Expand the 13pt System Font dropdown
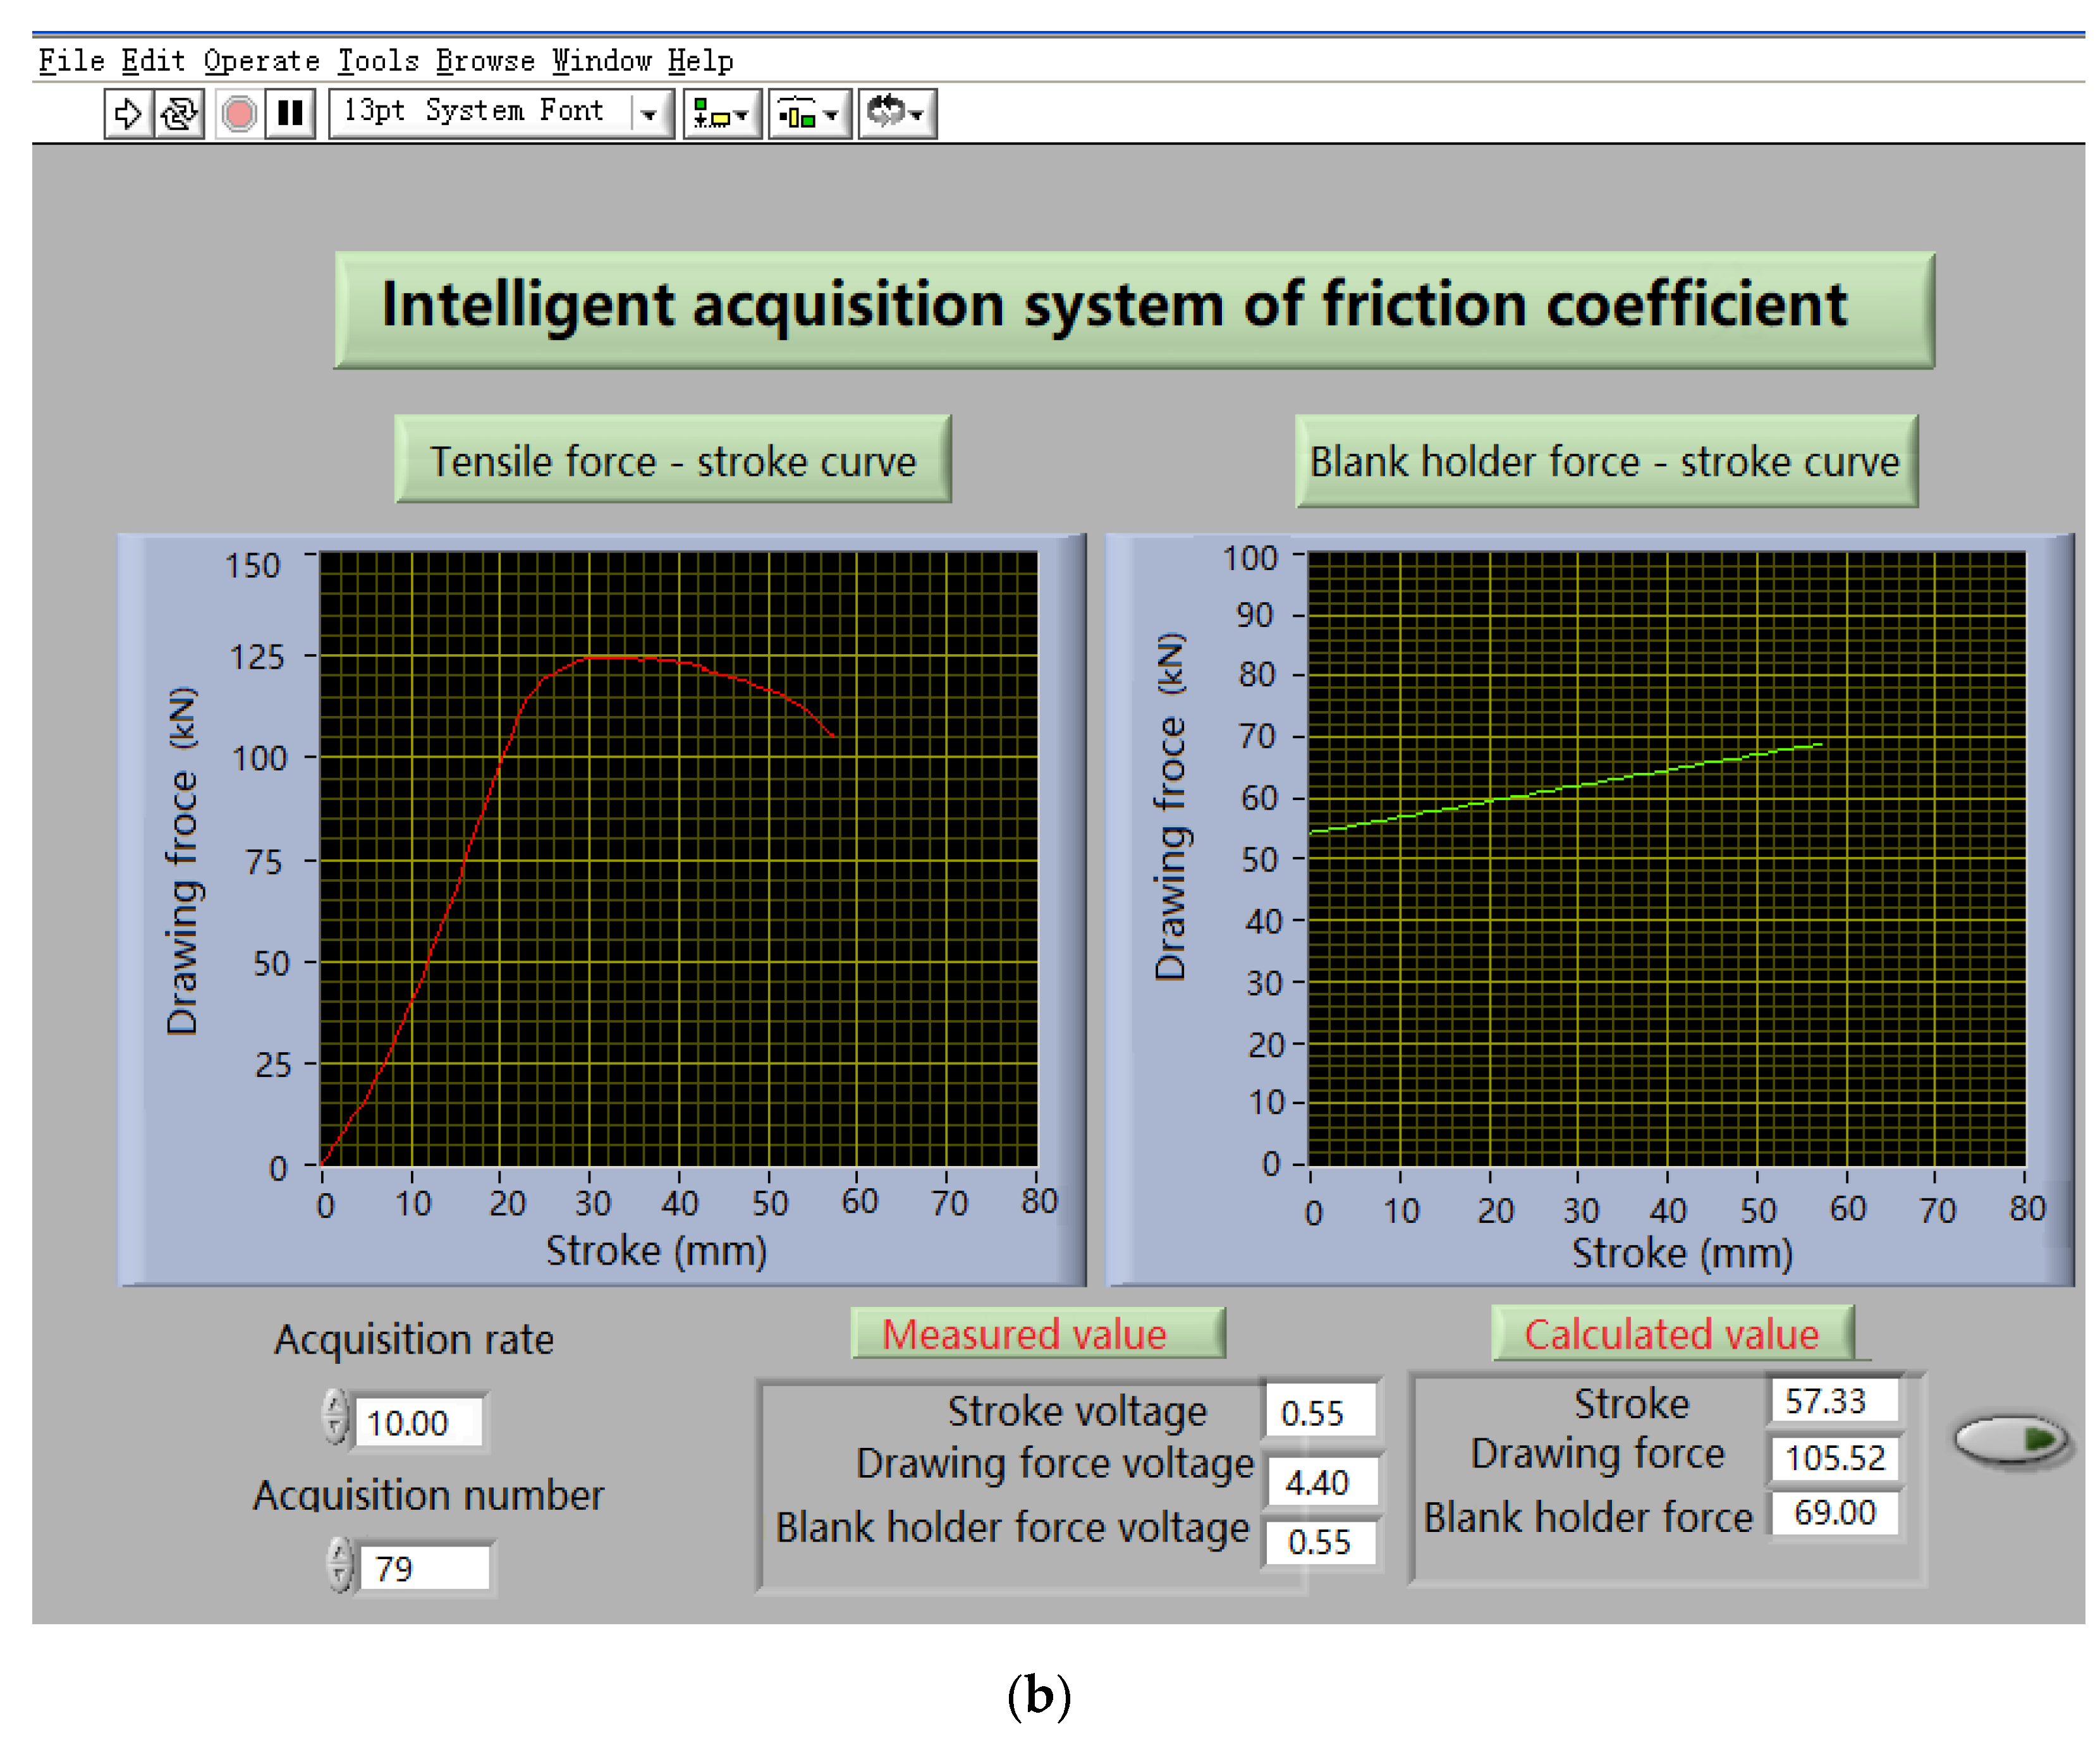Viewport: 2100px width, 1738px height. click(x=649, y=114)
